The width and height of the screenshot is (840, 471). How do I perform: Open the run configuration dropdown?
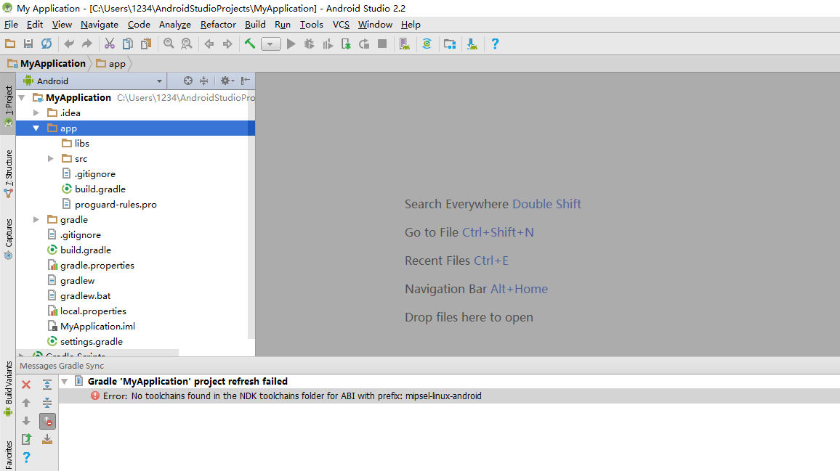tap(270, 44)
